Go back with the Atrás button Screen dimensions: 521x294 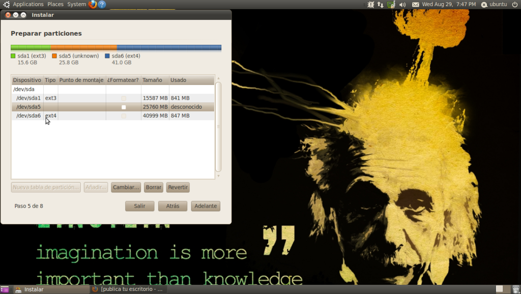point(172,206)
